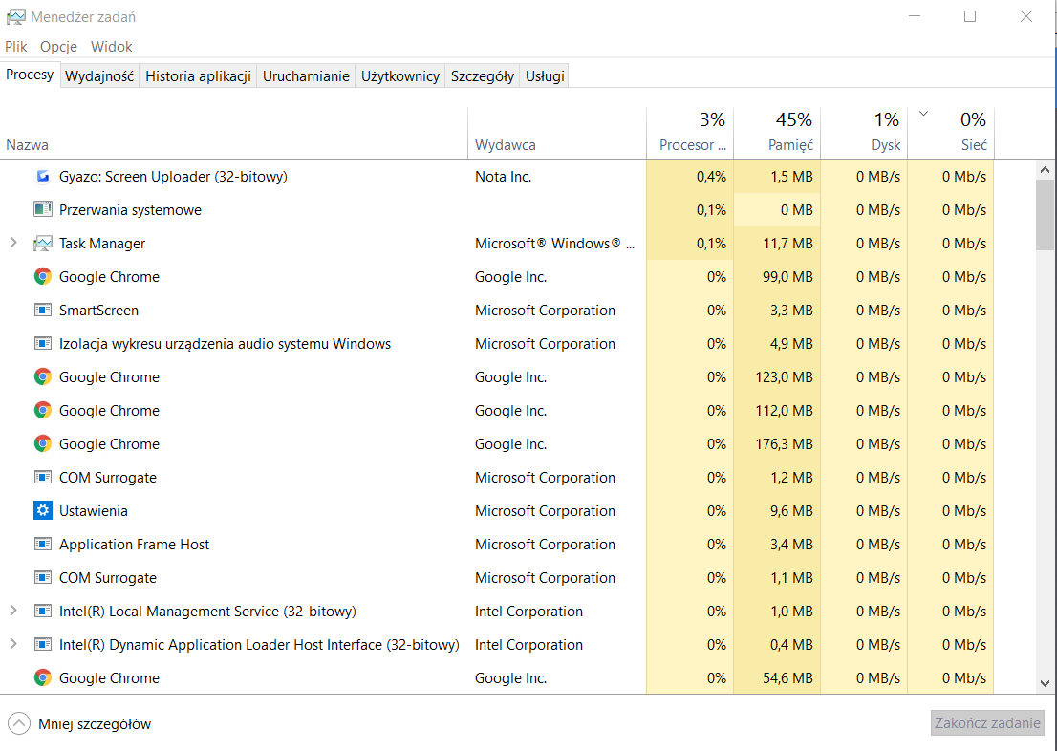Open the Widok menu
Image resolution: width=1057 pixels, height=751 pixels.
[x=111, y=47]
